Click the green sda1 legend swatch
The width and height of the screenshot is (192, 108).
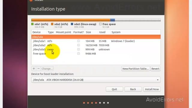point(32,24)
